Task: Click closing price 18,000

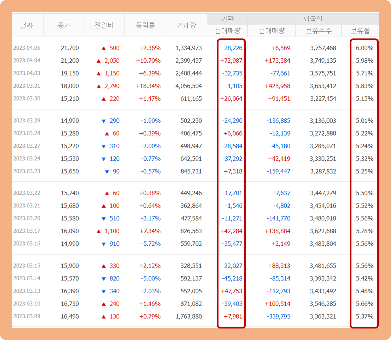Action: click(70, 86)
